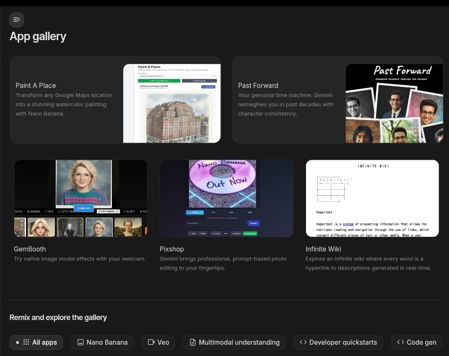The image size is (449, 356).
Task: Switch to the Code gen category
Action: click(x=416, y=342)
